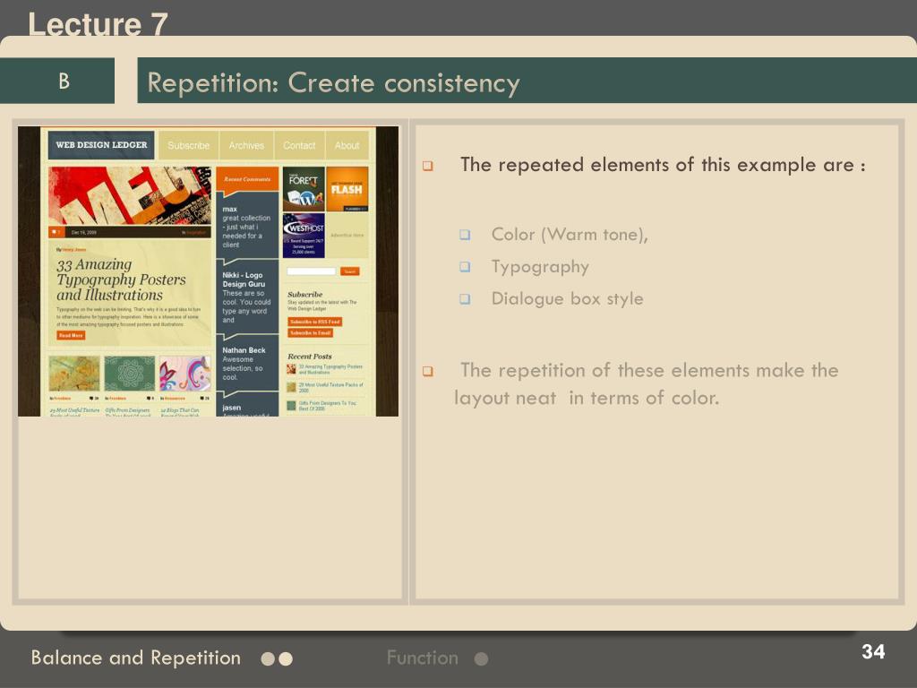Click the heading 'Repetition: Create consistency'

tap(333, 82)
